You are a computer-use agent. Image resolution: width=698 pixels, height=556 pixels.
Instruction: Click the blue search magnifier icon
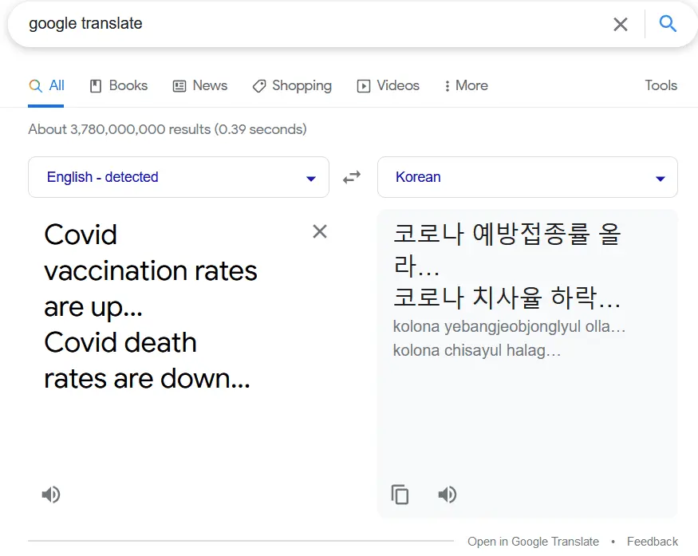tap(668, 24)
